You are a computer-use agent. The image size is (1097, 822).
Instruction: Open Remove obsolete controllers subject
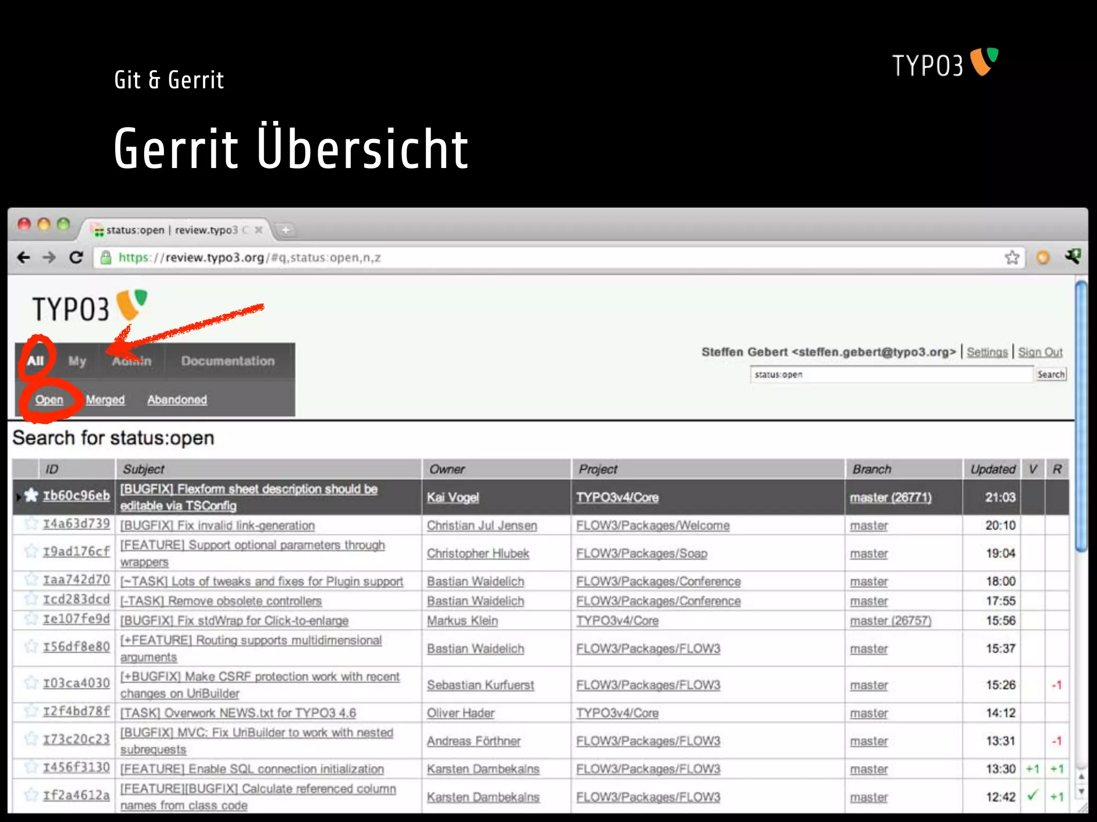tap(221, 601)
